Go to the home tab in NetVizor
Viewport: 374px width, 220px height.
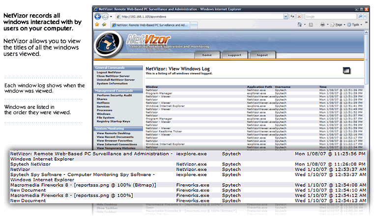tap(207, 55)
